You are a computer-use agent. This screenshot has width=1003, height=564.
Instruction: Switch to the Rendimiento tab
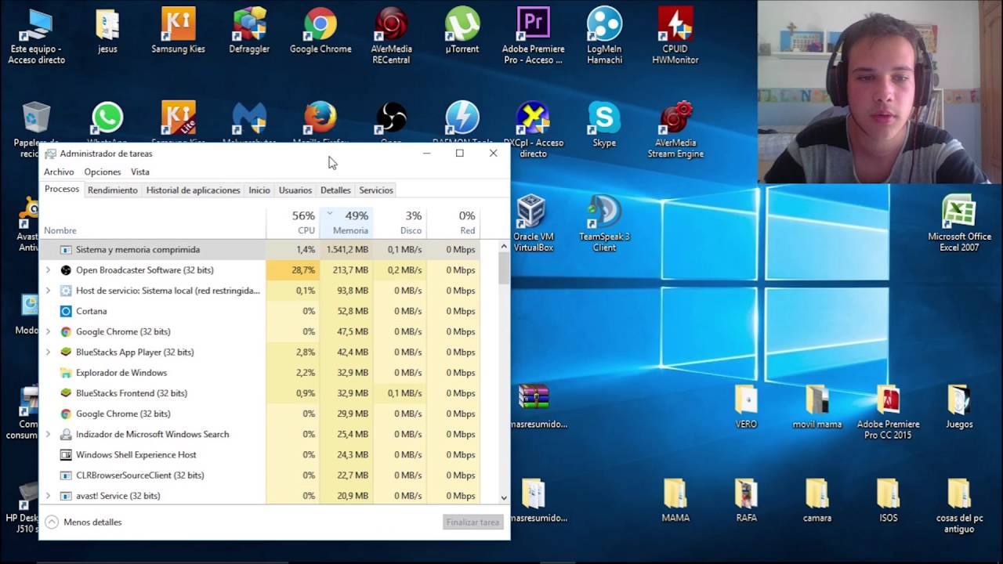(x=113, y=190)
